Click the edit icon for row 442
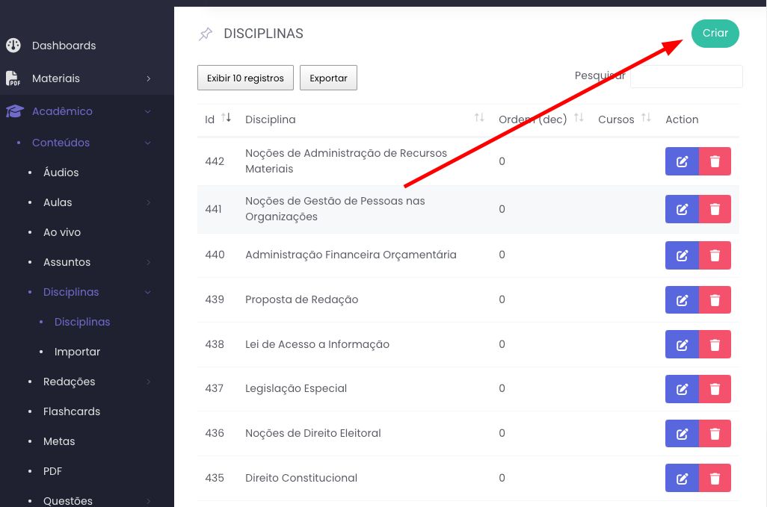The width and height of the screenshot is (767, 507). click(682, 161)
